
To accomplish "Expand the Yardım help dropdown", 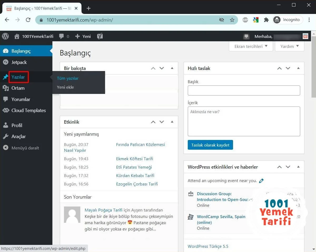I will (x=290, y=46).
